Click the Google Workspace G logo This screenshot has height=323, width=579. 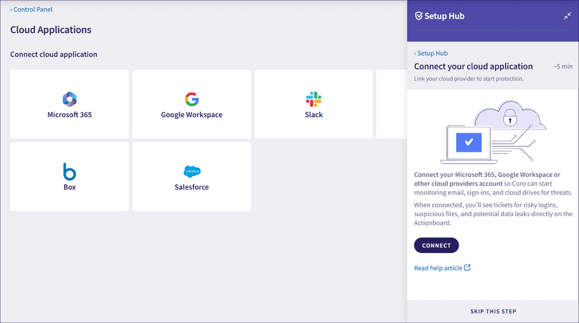tap(192, 99)
